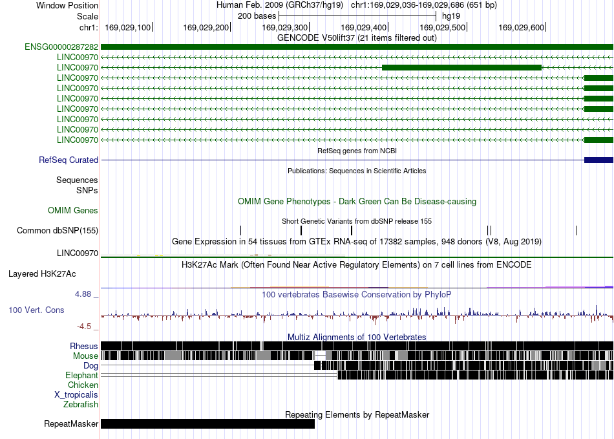Click the dark blue RefSeq Curated exon
Screen dimensions: 614x439
(x=598, y=160)
